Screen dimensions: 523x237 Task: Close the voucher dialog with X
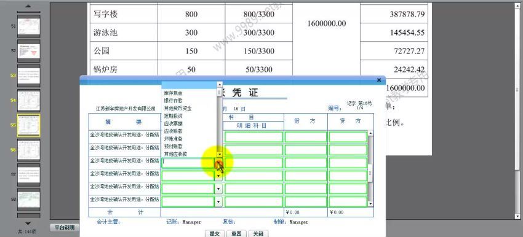coord(379,80)
